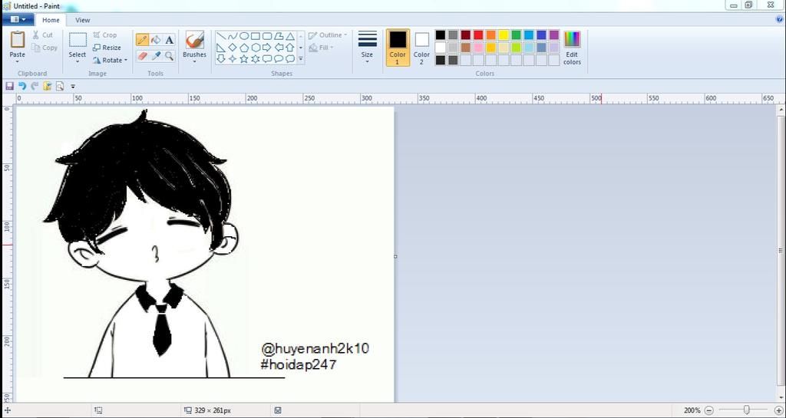The width and height of the screenshot is (786, 418).
Task: Select the Line shape
Action: click(x=220, y=36)
